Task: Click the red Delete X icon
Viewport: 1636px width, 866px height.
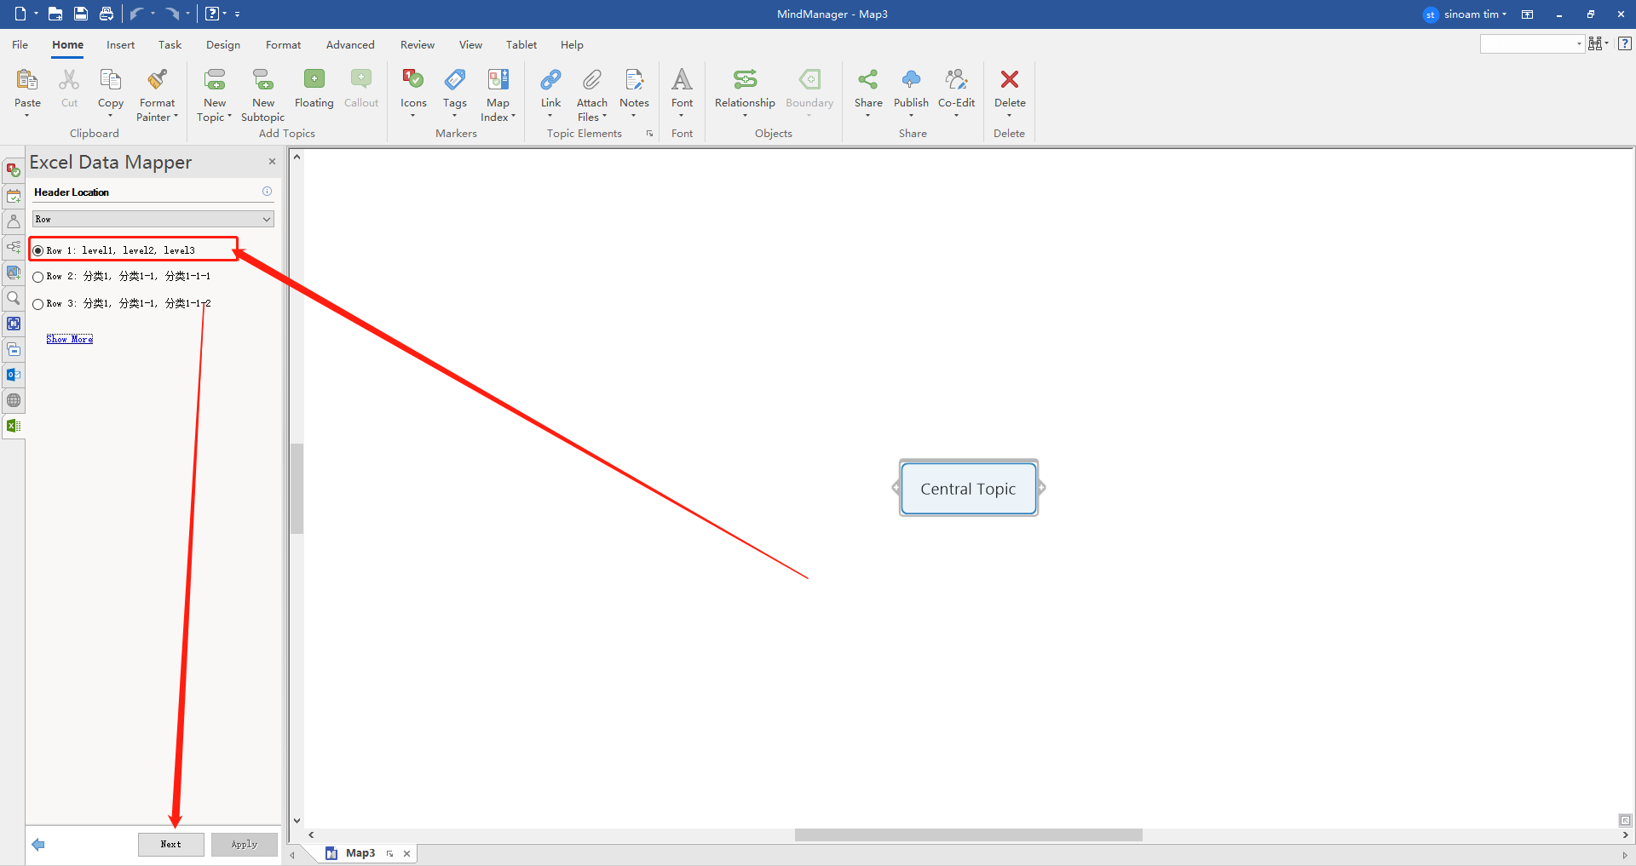Action: pyautogui.click(x=1010, y=79)
